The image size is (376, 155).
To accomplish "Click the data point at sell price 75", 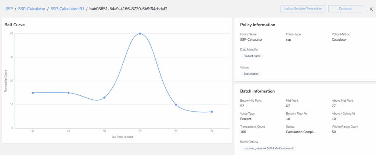I will click(x=176, y=105).
